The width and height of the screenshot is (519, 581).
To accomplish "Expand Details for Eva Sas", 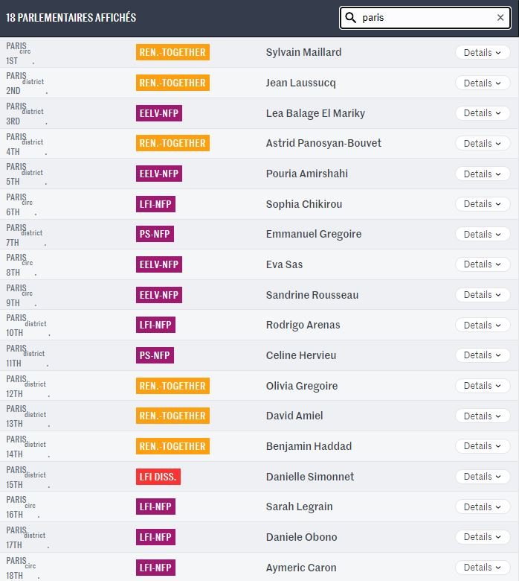I will [483, 264].
